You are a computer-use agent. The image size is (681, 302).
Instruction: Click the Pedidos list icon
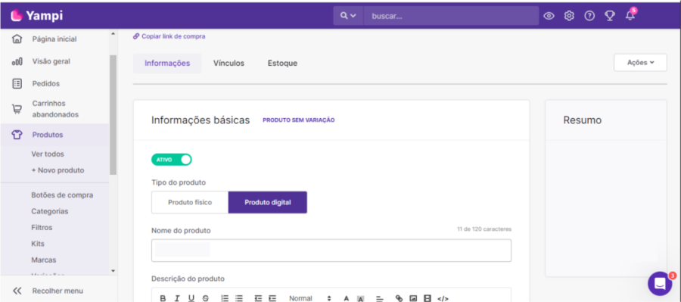(x=17, y=83)
